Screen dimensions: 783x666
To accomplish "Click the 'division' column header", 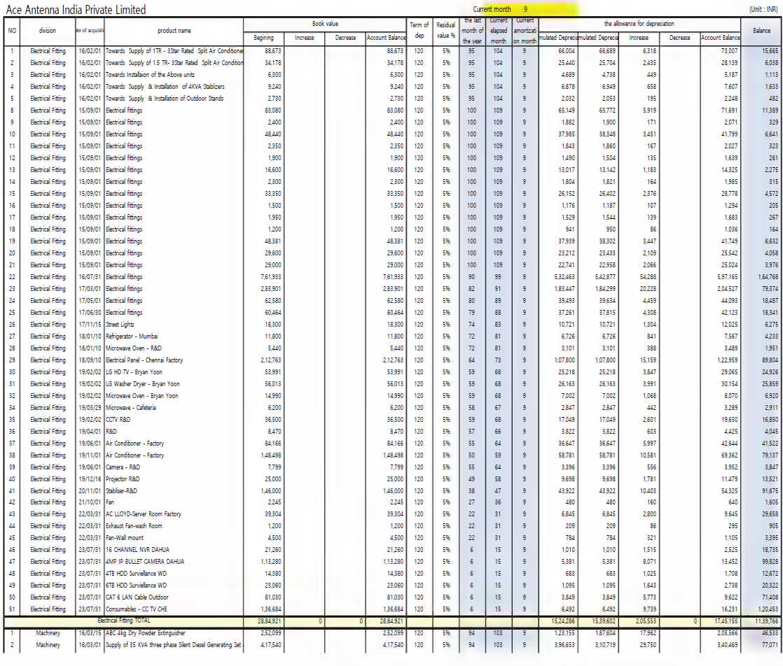I will point(48,31).
